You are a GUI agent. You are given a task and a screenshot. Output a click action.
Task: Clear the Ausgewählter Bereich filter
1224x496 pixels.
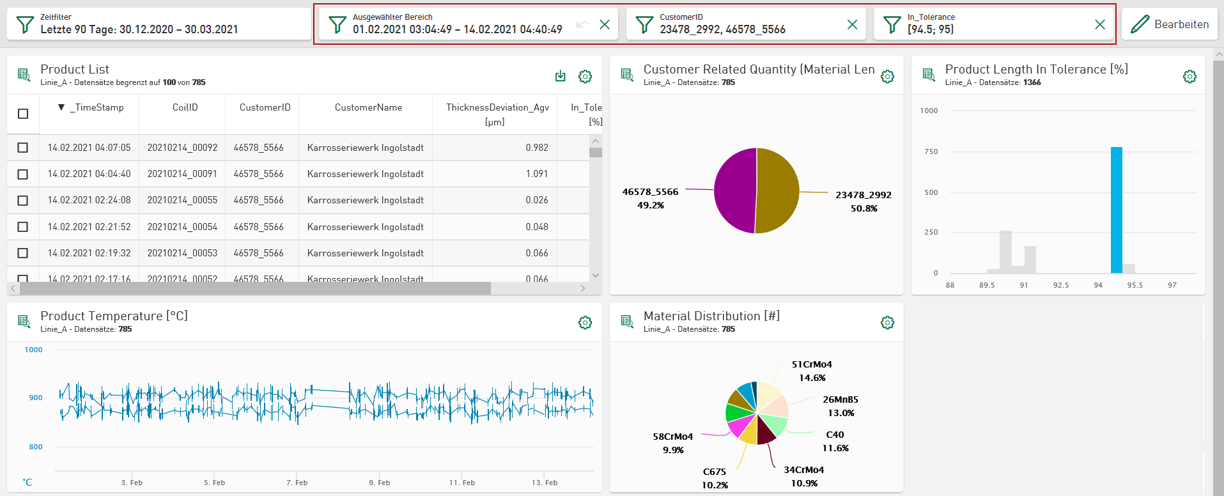[605, 24]
